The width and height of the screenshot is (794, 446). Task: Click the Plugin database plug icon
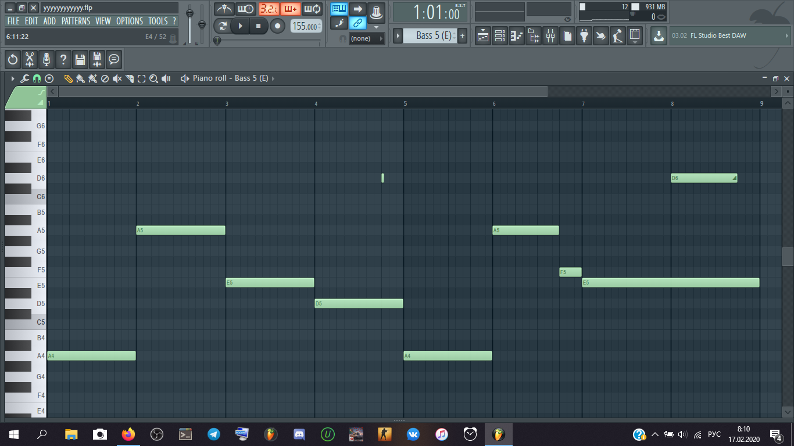pyautogui.click(x=584, y=36)
